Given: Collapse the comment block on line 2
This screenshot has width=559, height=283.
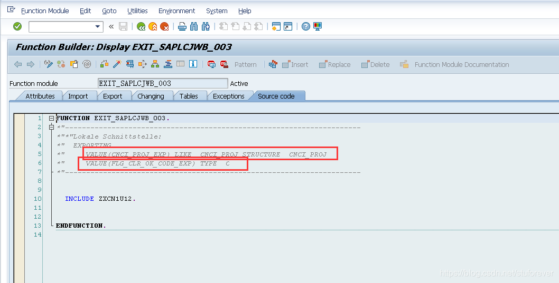Looking at the screenshot, I should coord(51,127).
